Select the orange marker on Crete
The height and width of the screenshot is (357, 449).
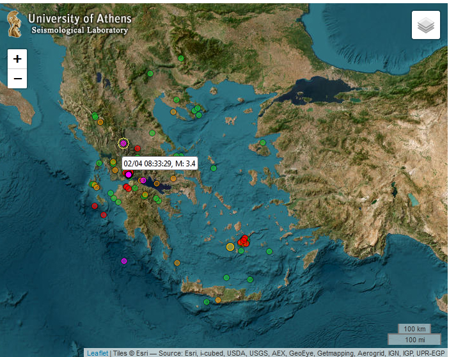click(x=218, y=300)
